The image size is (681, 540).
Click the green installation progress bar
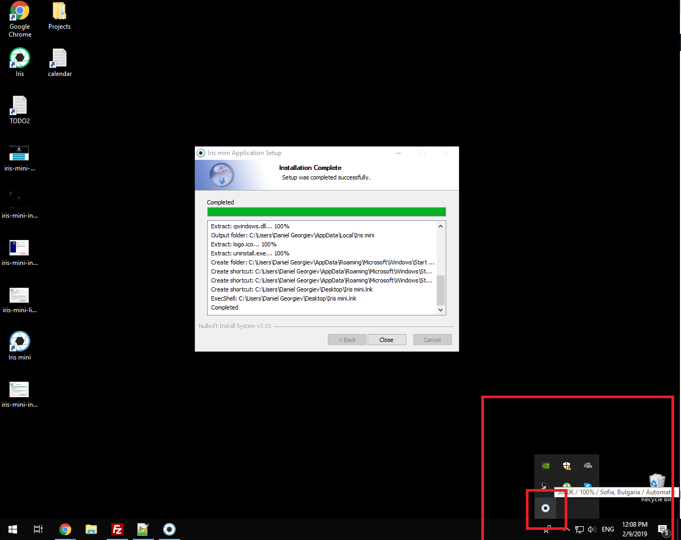tap(327, 212)
